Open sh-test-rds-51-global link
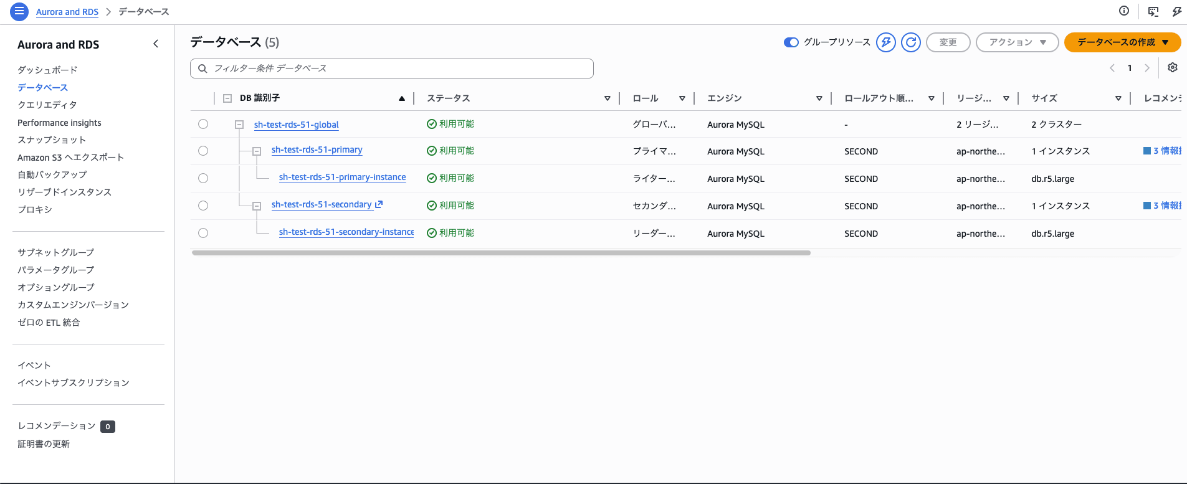1187x484 pixels. (x=297, y=125)
